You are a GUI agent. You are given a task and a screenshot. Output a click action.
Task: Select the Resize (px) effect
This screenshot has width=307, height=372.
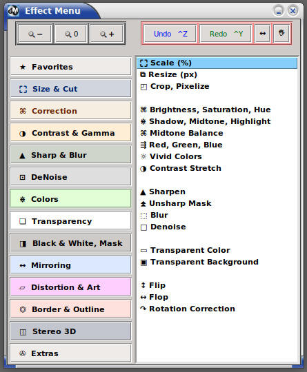coord(217,74)
